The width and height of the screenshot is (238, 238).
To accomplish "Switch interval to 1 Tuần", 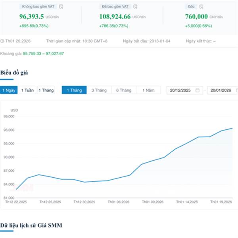I will [x=27, y=90].
